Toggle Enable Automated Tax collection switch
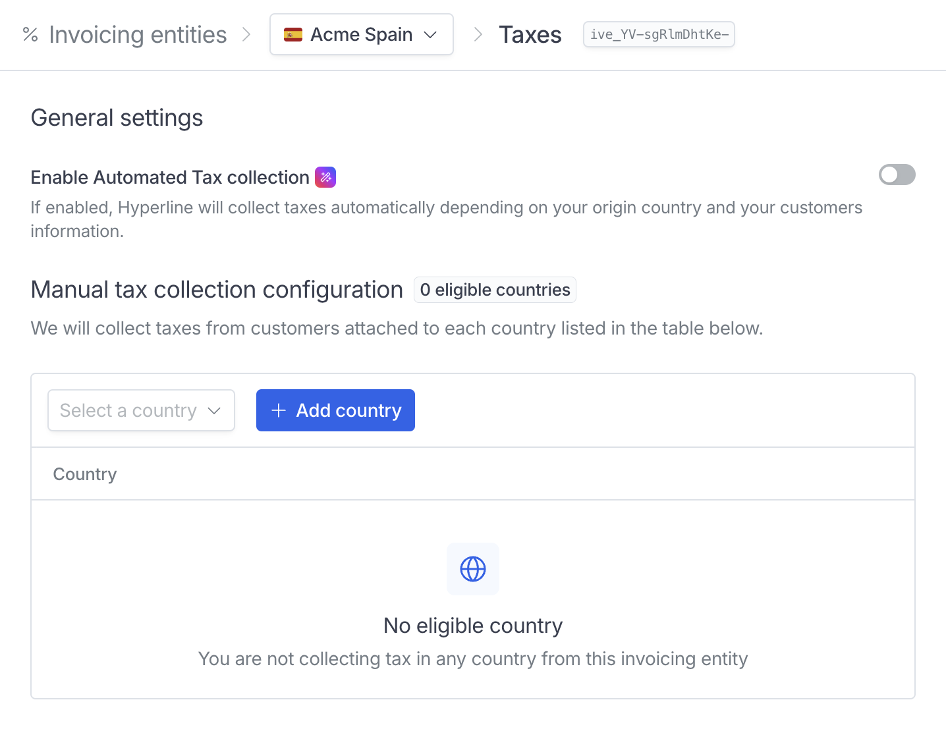 point(897,175)
